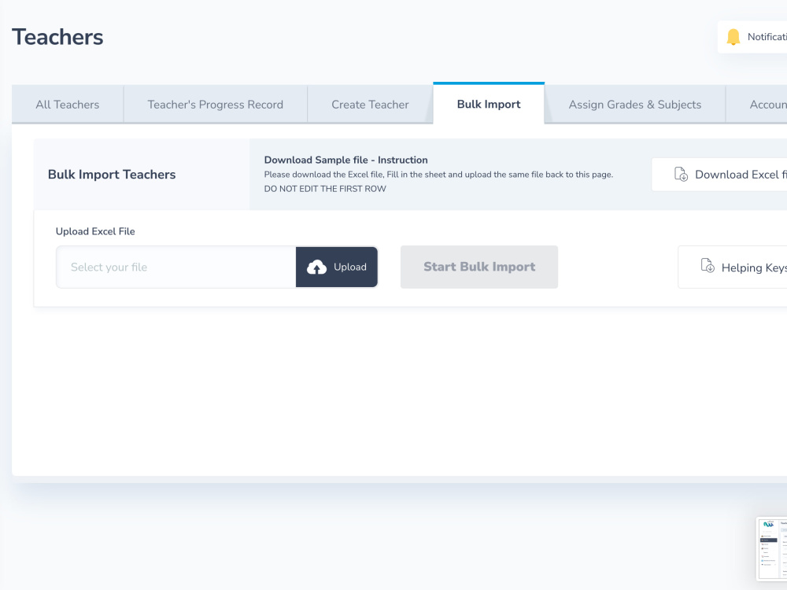Click the Download Excel file button
The width and height of the screenshot is (787, 590).
(719, 175)
